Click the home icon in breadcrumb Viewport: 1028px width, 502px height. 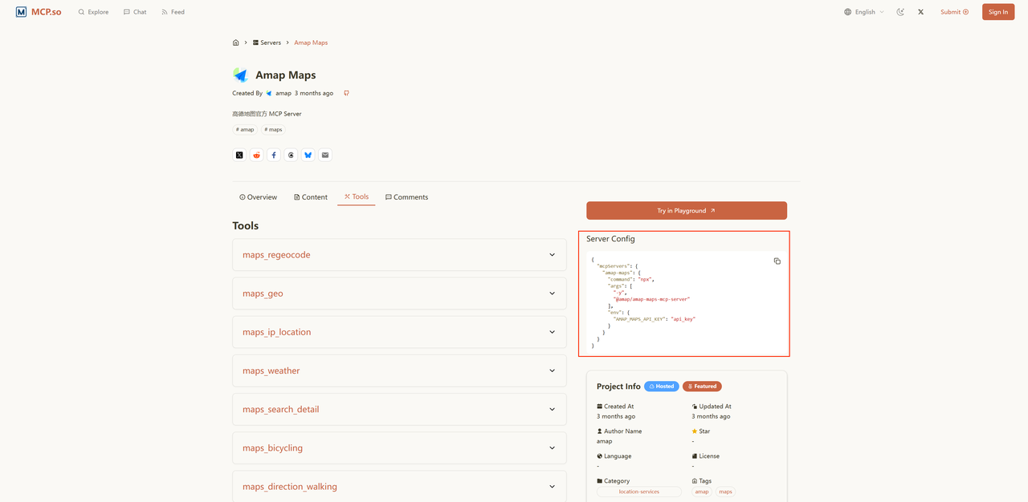235,43
